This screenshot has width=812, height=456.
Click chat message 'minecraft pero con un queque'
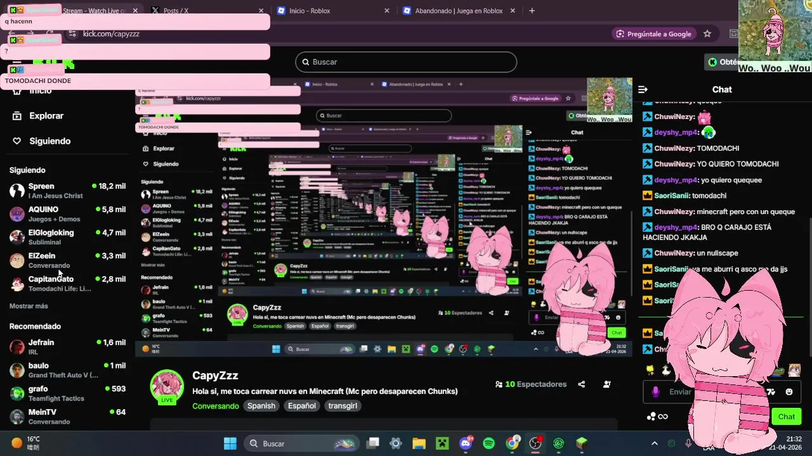pyautogui.click(x=745, y=212)
